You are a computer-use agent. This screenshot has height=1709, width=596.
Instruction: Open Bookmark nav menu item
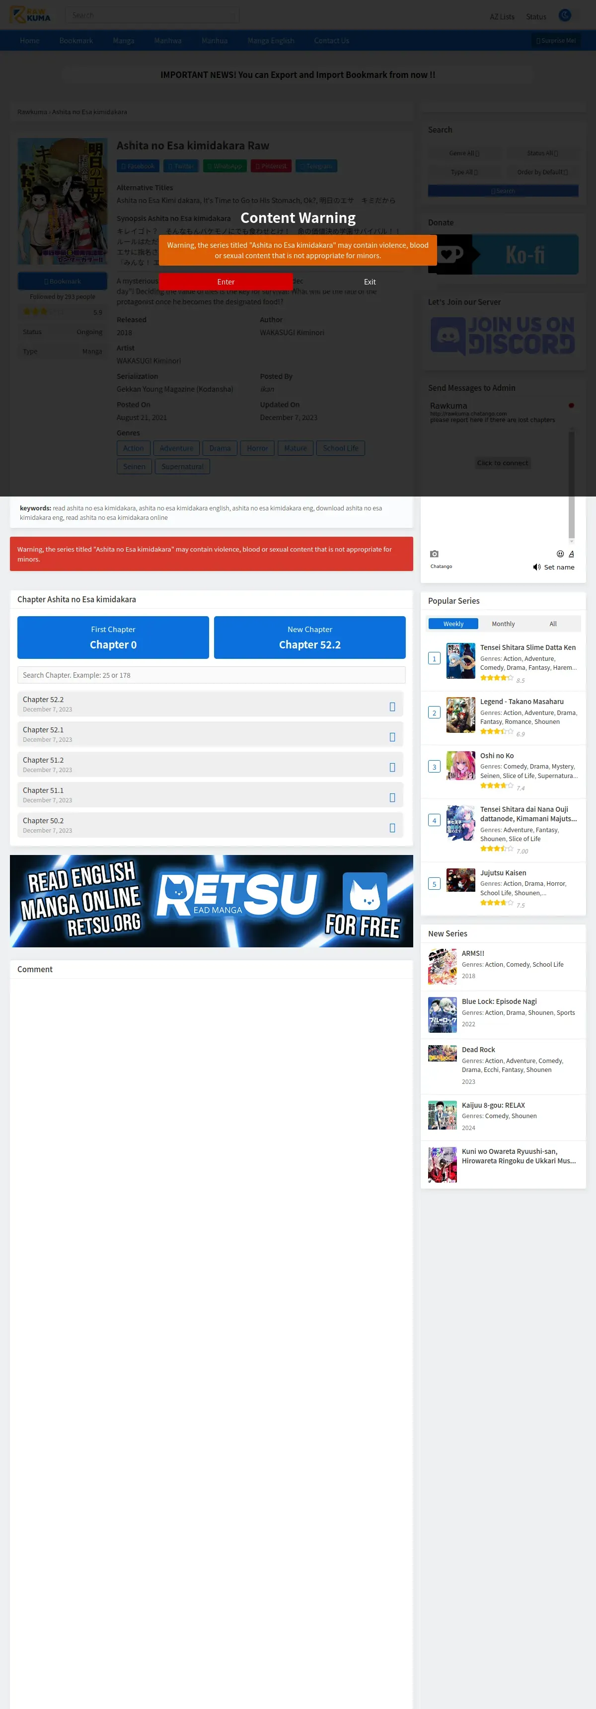(76, 41)
